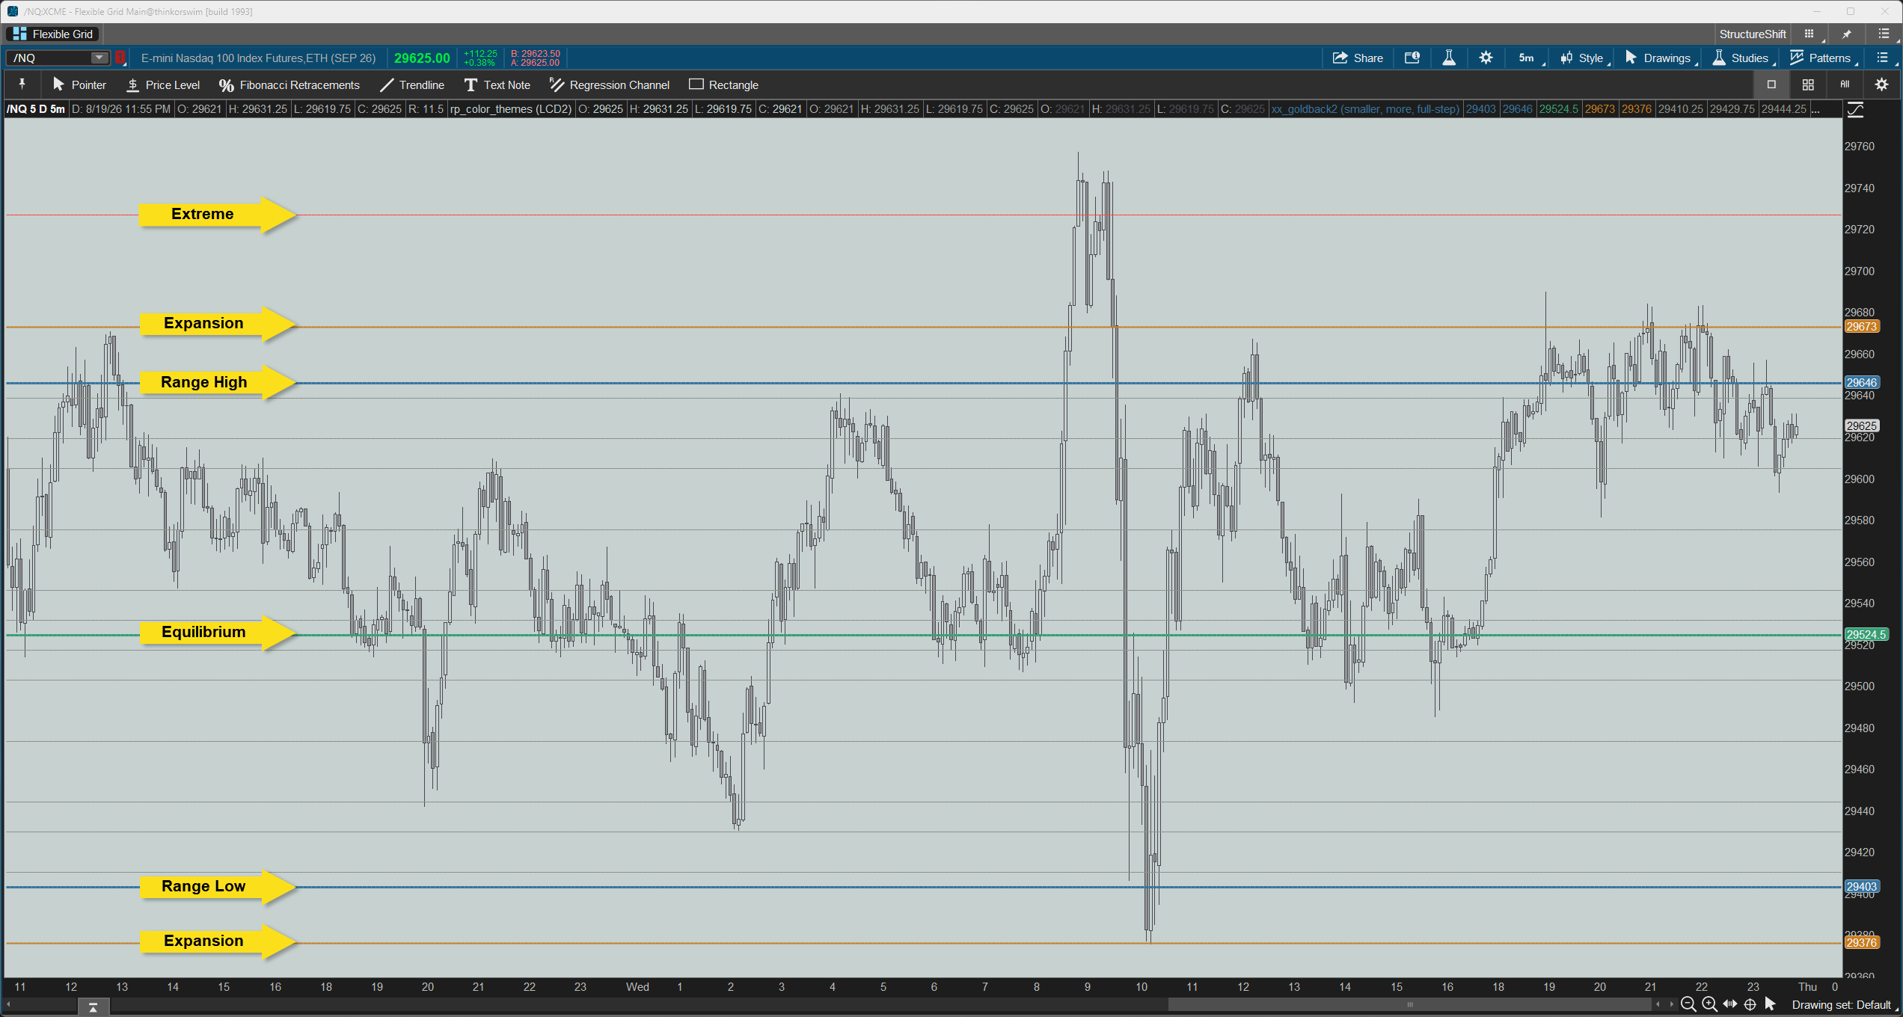Click the /NQ symbol input field
The width and height of the screenshot is (1903, 1017).
click(49, 58)
